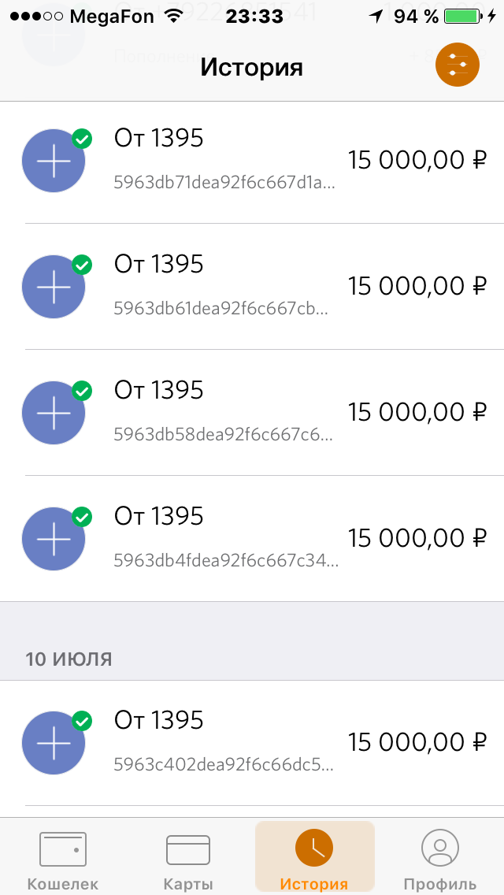
Task: Open the Профиль tab
Action: coord(439,859)
